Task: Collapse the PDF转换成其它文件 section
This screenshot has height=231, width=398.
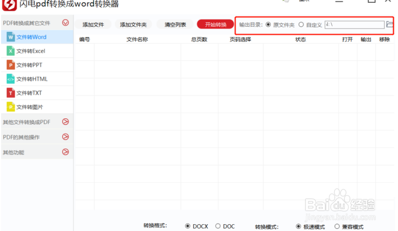Action: click(x=66, y=23)
